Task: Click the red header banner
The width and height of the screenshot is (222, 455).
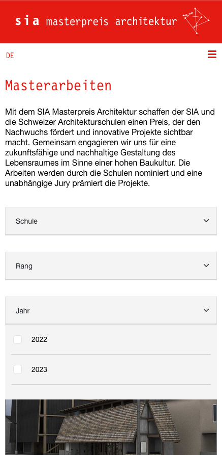Action: pos(111,21)
